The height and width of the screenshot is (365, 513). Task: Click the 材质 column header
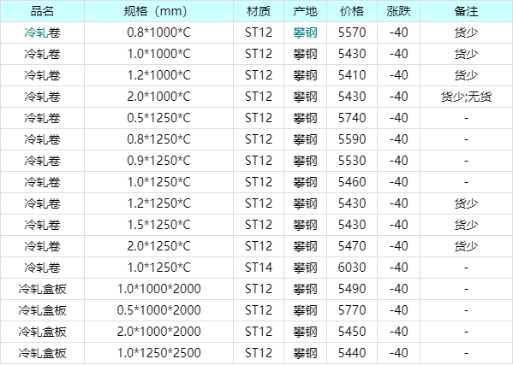pyautogui.click(x=259, y=11)
